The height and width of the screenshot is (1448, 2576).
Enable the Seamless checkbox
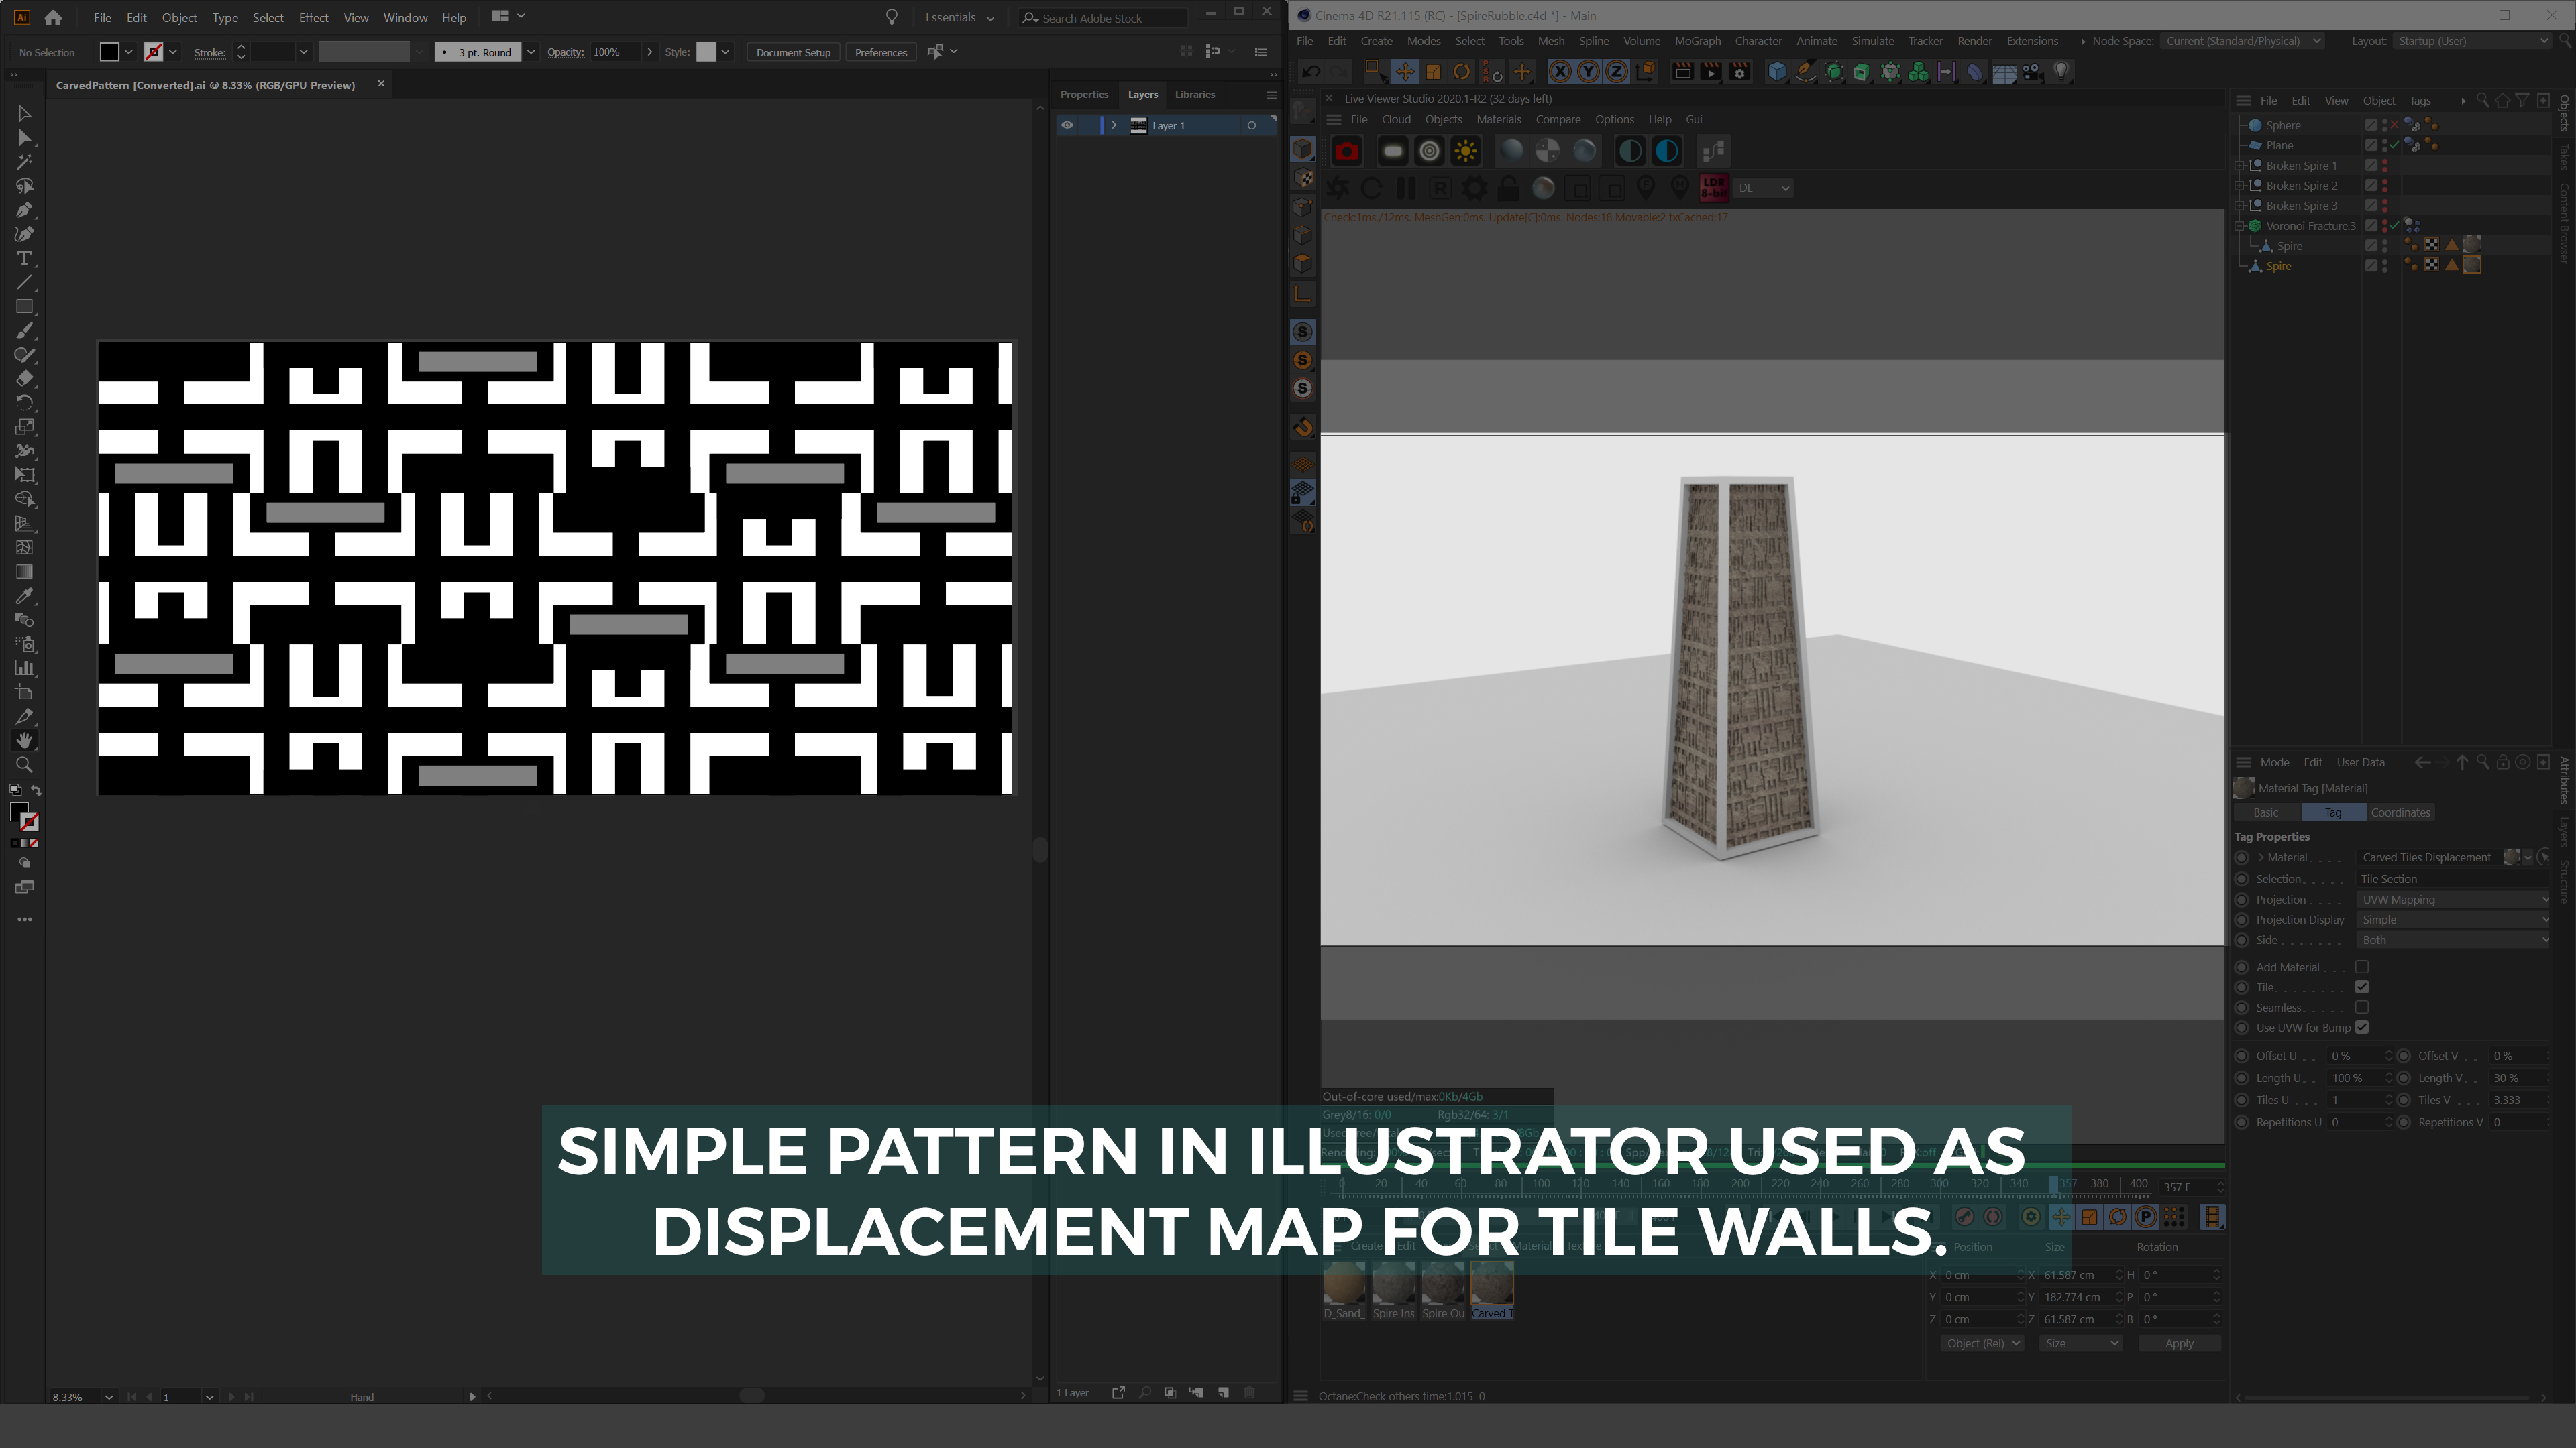coord(2362,1008)
